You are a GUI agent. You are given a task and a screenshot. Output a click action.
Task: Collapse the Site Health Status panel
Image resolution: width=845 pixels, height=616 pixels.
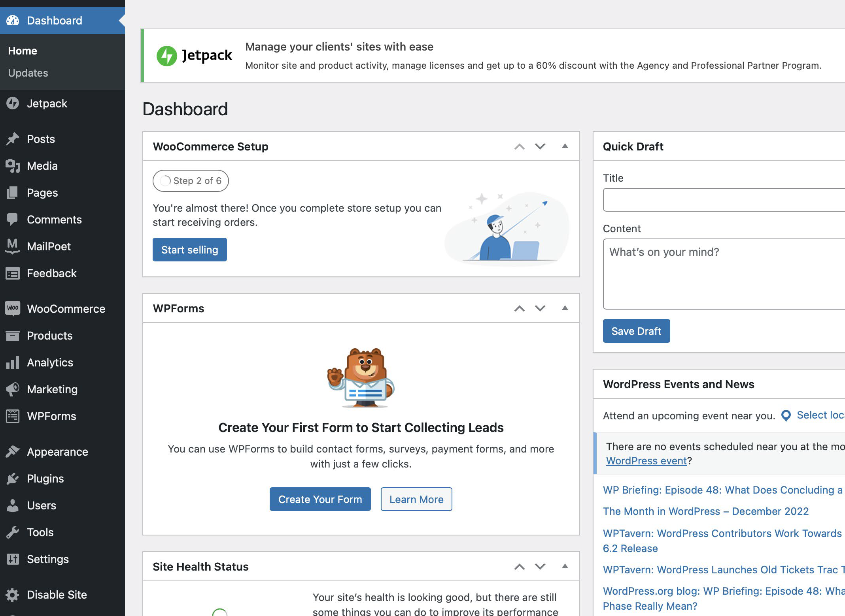[x=565, y=566]
